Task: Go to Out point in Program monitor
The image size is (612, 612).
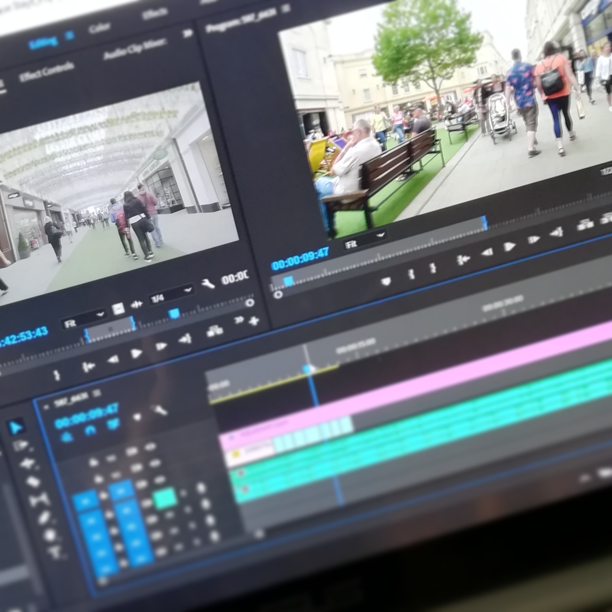Action: 556,232
